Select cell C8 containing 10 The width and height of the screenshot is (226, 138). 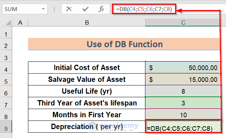pyautogui.click(x=183, y=115)
